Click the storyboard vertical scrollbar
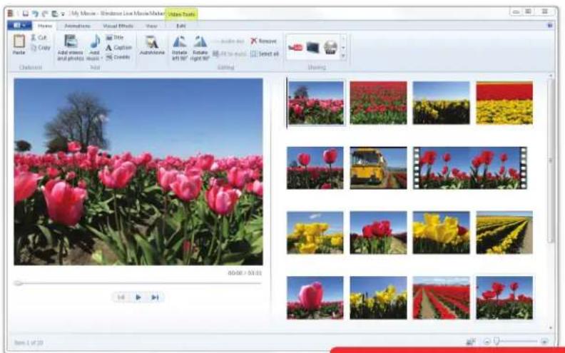 (x=550, y=160)
